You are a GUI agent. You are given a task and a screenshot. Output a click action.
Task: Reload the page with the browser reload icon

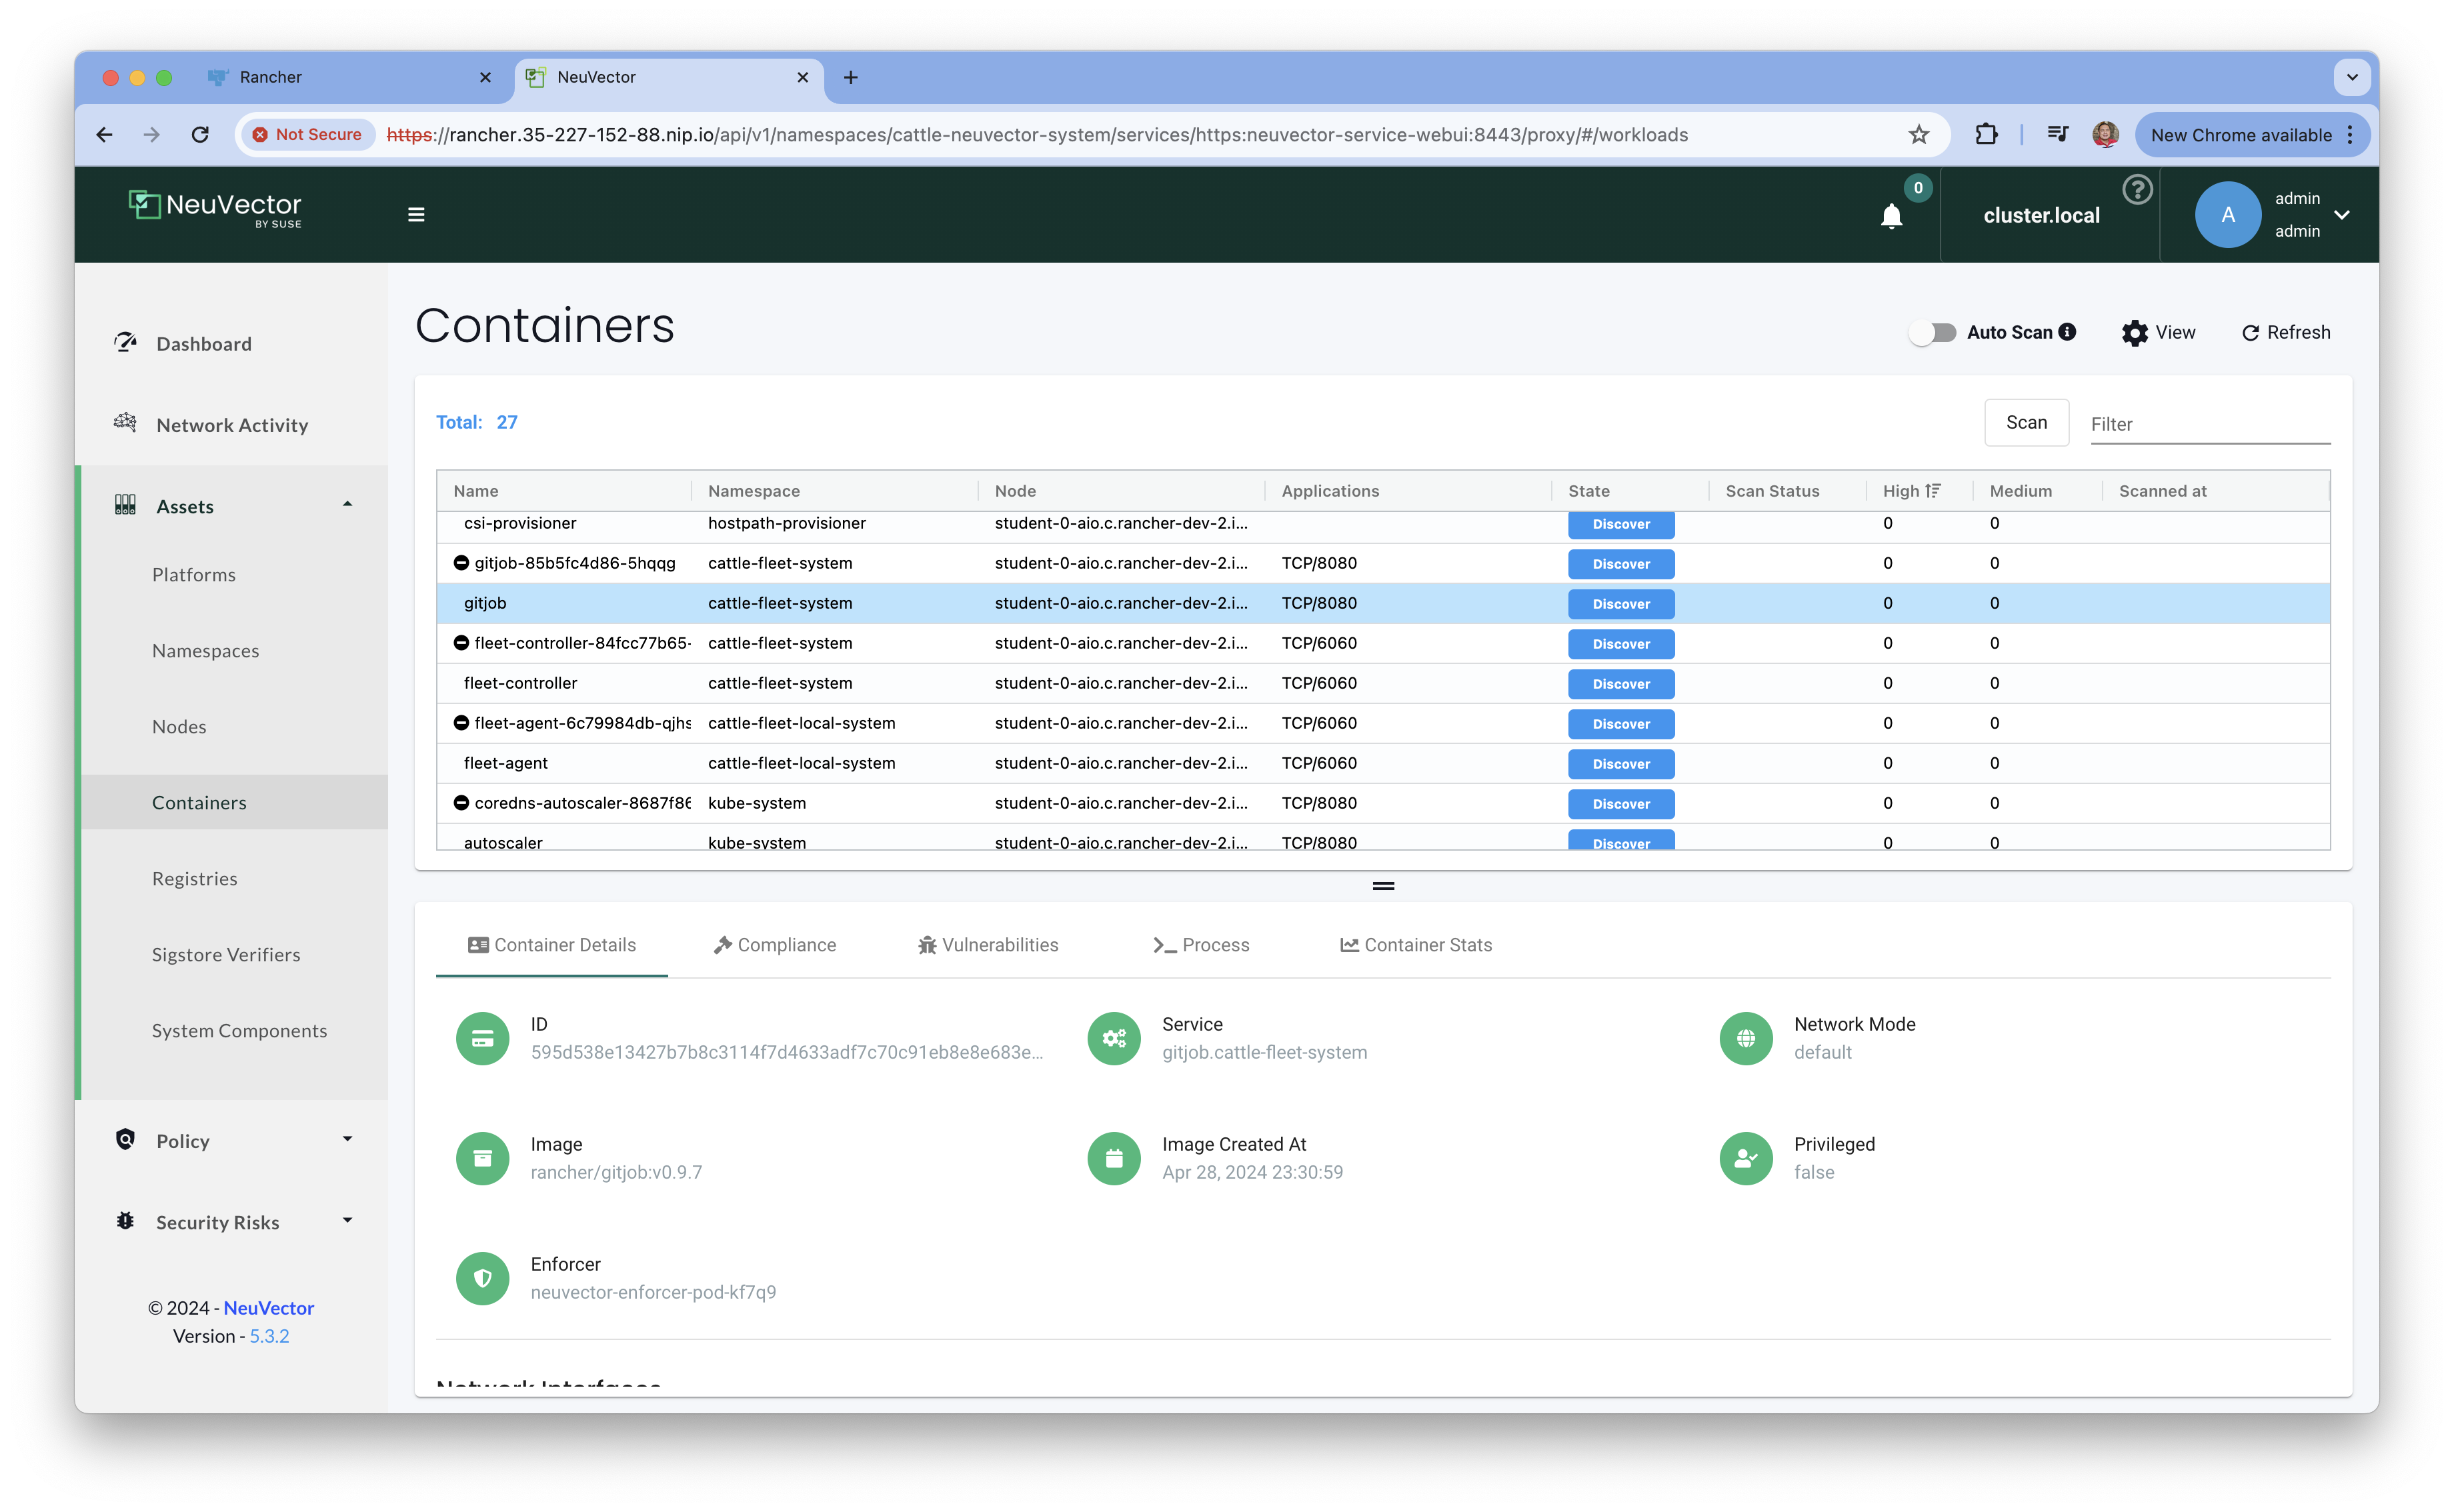pos(200,135)
